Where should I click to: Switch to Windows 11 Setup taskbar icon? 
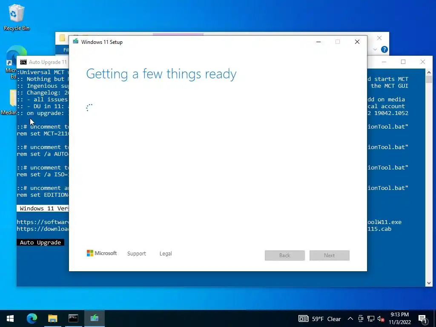coord(94,318)
